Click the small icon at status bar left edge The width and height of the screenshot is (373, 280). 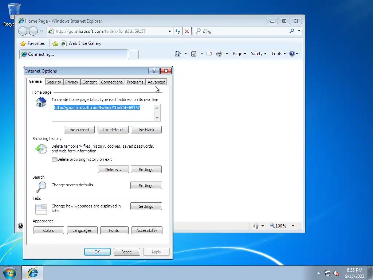(x=20, y=226)
